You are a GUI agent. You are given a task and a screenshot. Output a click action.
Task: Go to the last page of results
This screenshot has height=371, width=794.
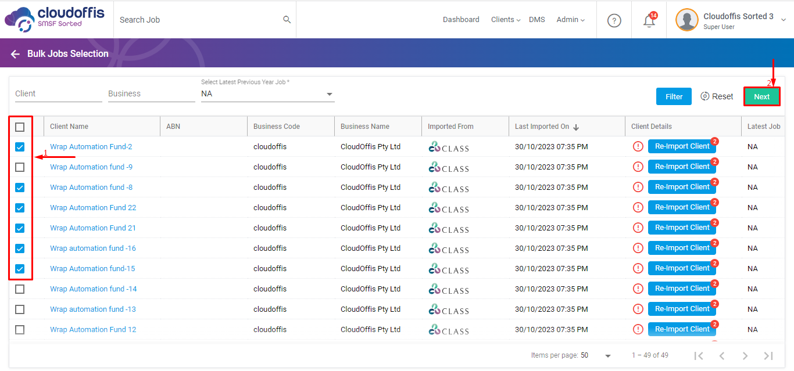(x=768, y=355)
